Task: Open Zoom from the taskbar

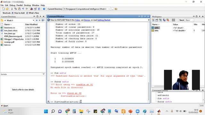Action: pyautogui.click(x=137, y=111)
